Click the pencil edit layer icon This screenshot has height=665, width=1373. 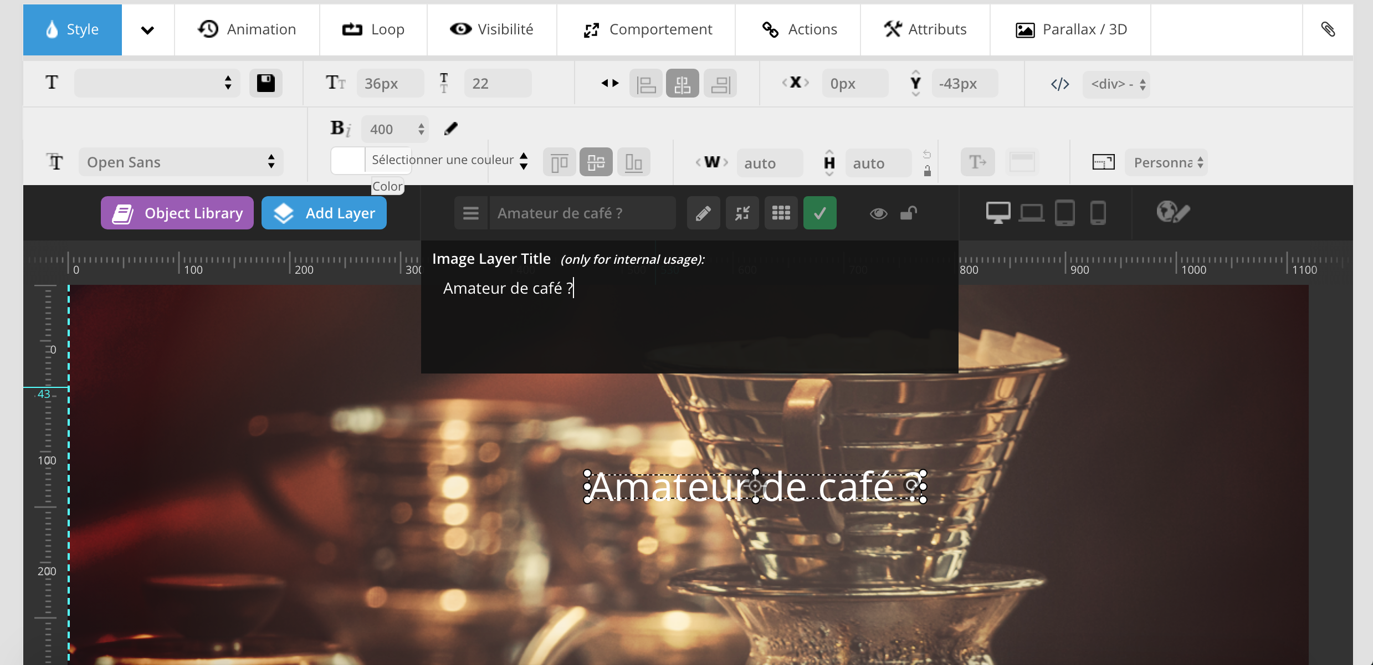click(x=703, y=213)
